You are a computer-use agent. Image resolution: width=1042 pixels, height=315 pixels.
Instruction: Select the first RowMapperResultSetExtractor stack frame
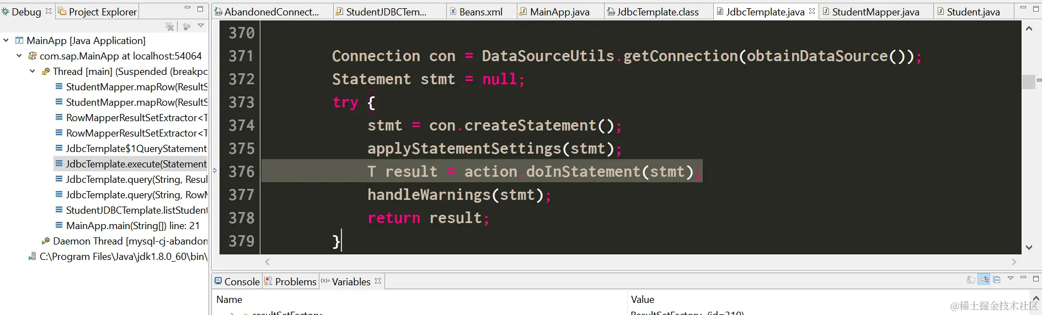click(x=131, y=117)
